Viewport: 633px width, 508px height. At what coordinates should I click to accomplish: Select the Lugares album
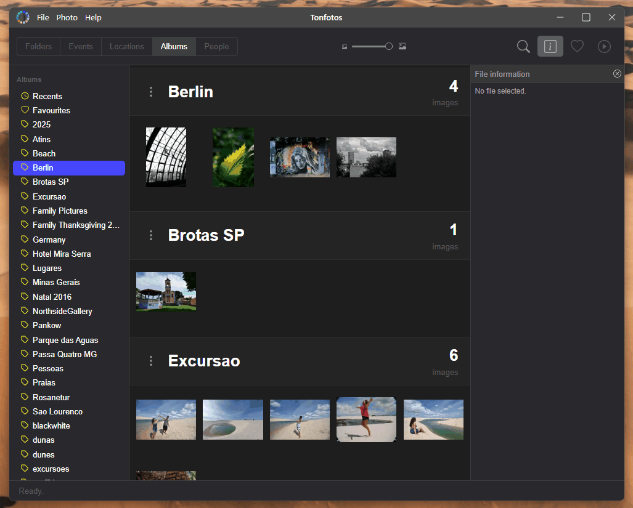click(69, 268)
